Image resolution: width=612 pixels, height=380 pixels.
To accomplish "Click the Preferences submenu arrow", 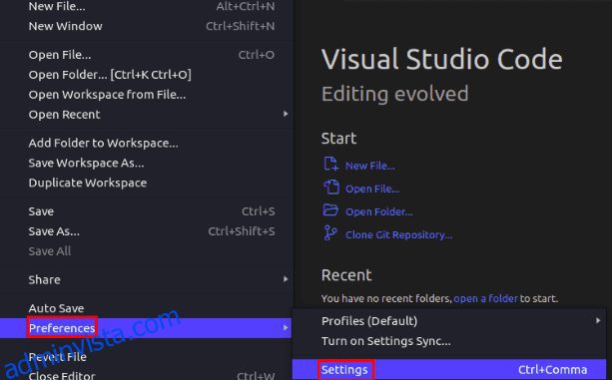I will point(286,328).
